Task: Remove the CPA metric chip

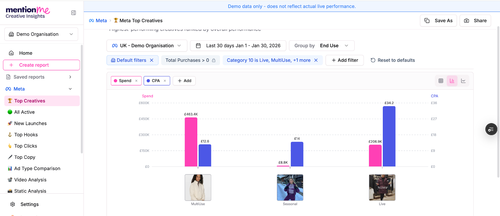Action: tap(165, 81)
